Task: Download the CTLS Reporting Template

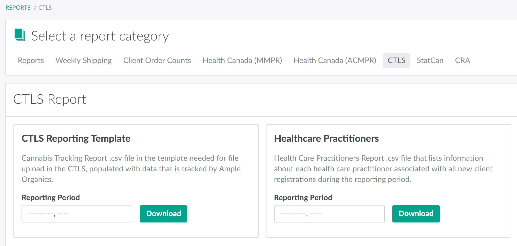Action: coord(163,214)
